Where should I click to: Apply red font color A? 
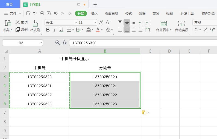point(98,30)
